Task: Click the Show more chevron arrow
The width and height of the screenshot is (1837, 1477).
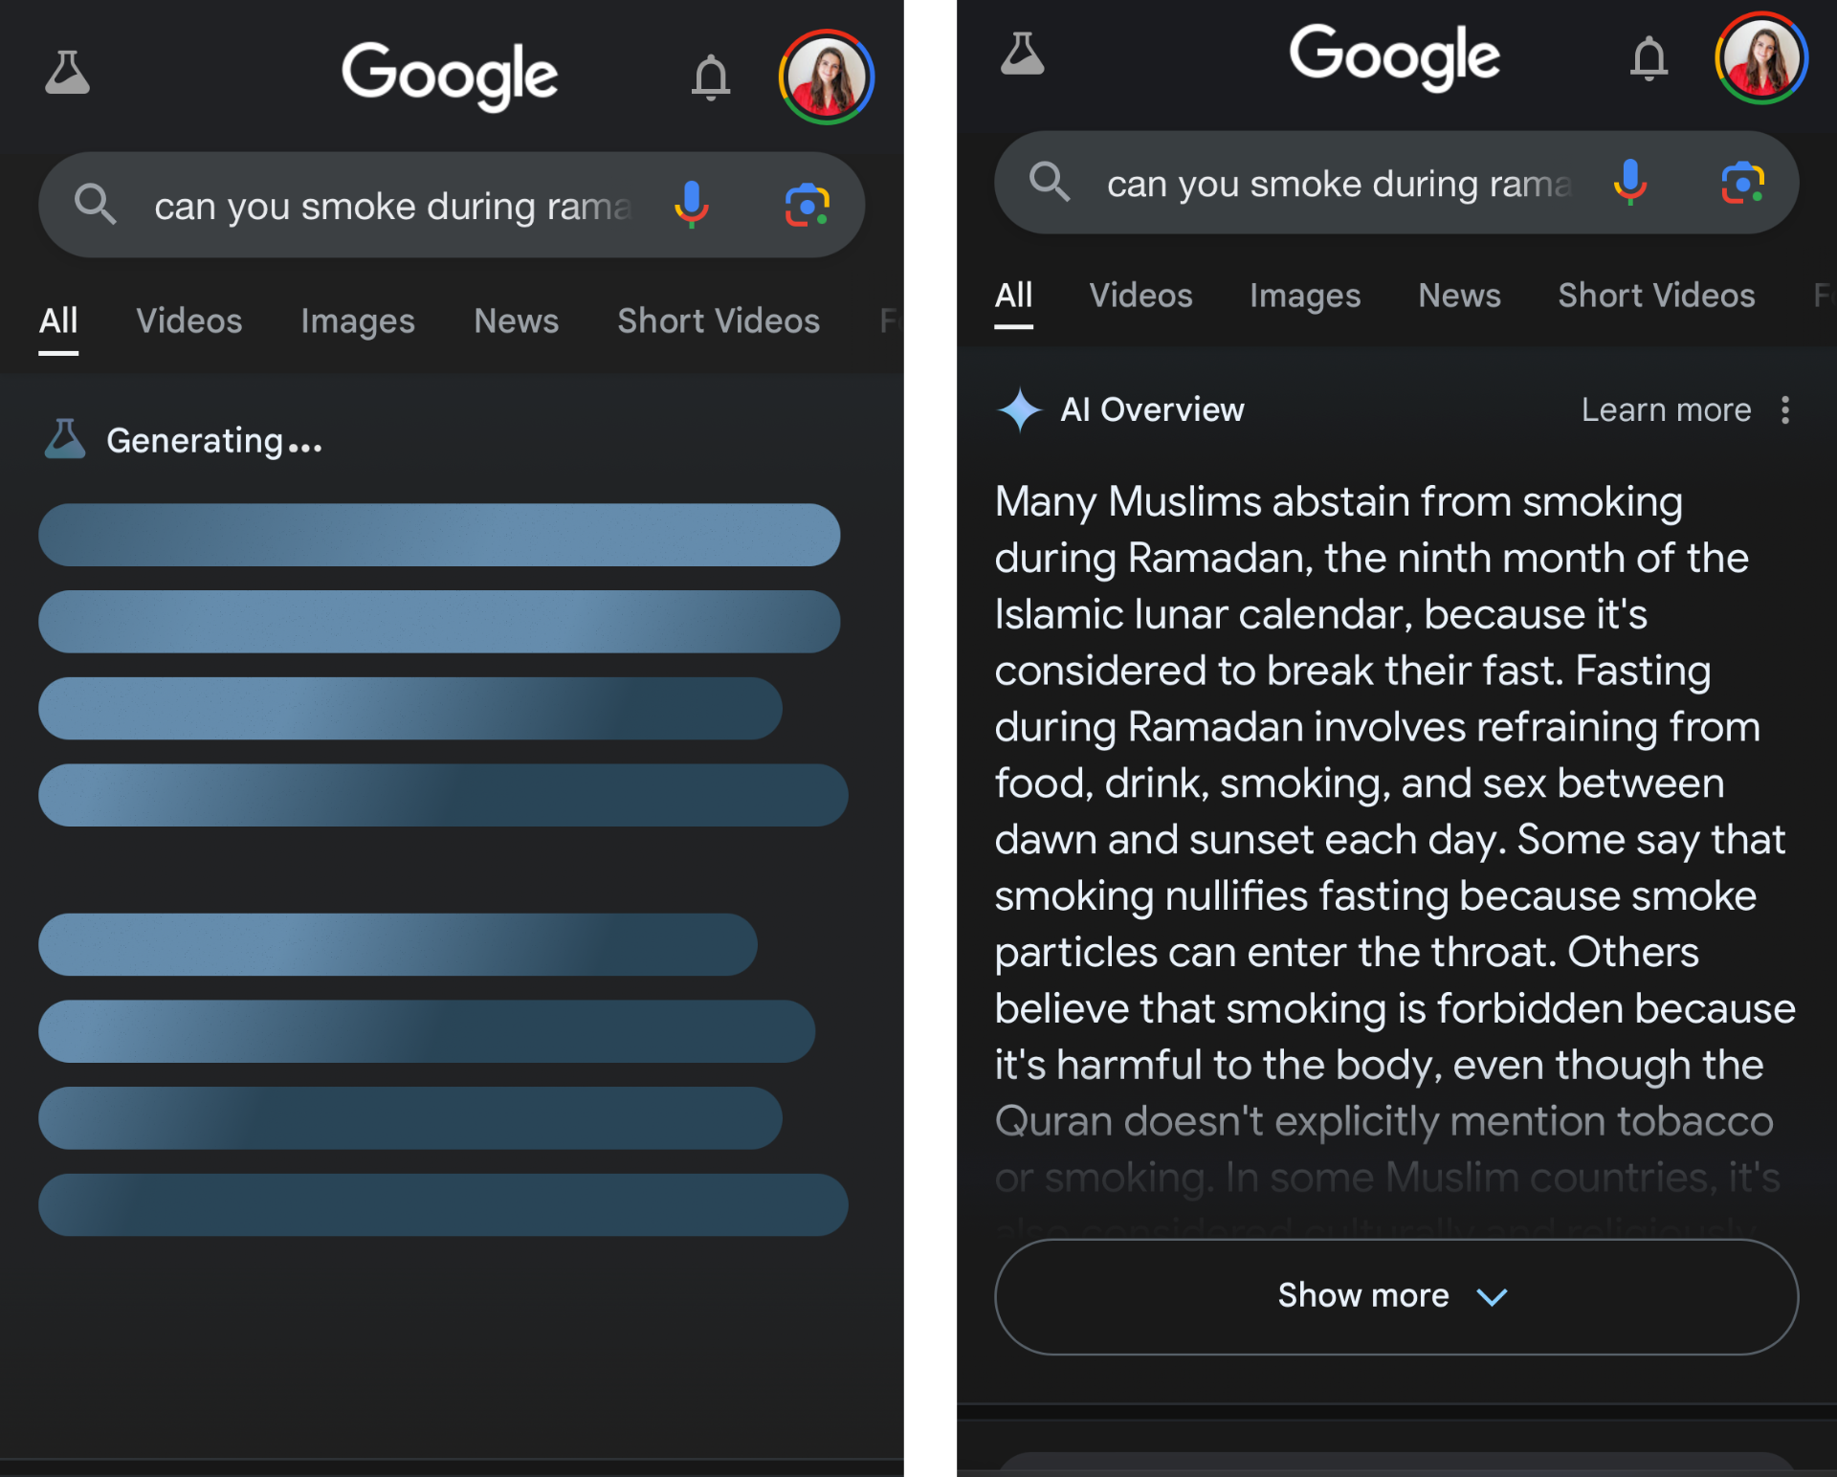Action: pos(1492,1297)
